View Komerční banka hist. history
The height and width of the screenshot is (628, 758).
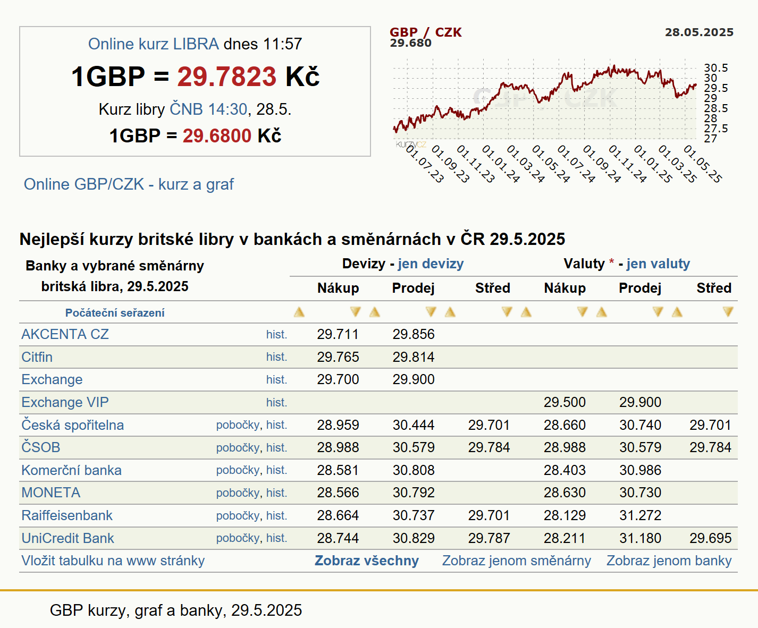(276, 470)
